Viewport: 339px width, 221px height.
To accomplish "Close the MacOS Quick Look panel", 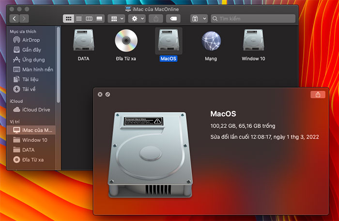I will [100, 95].
